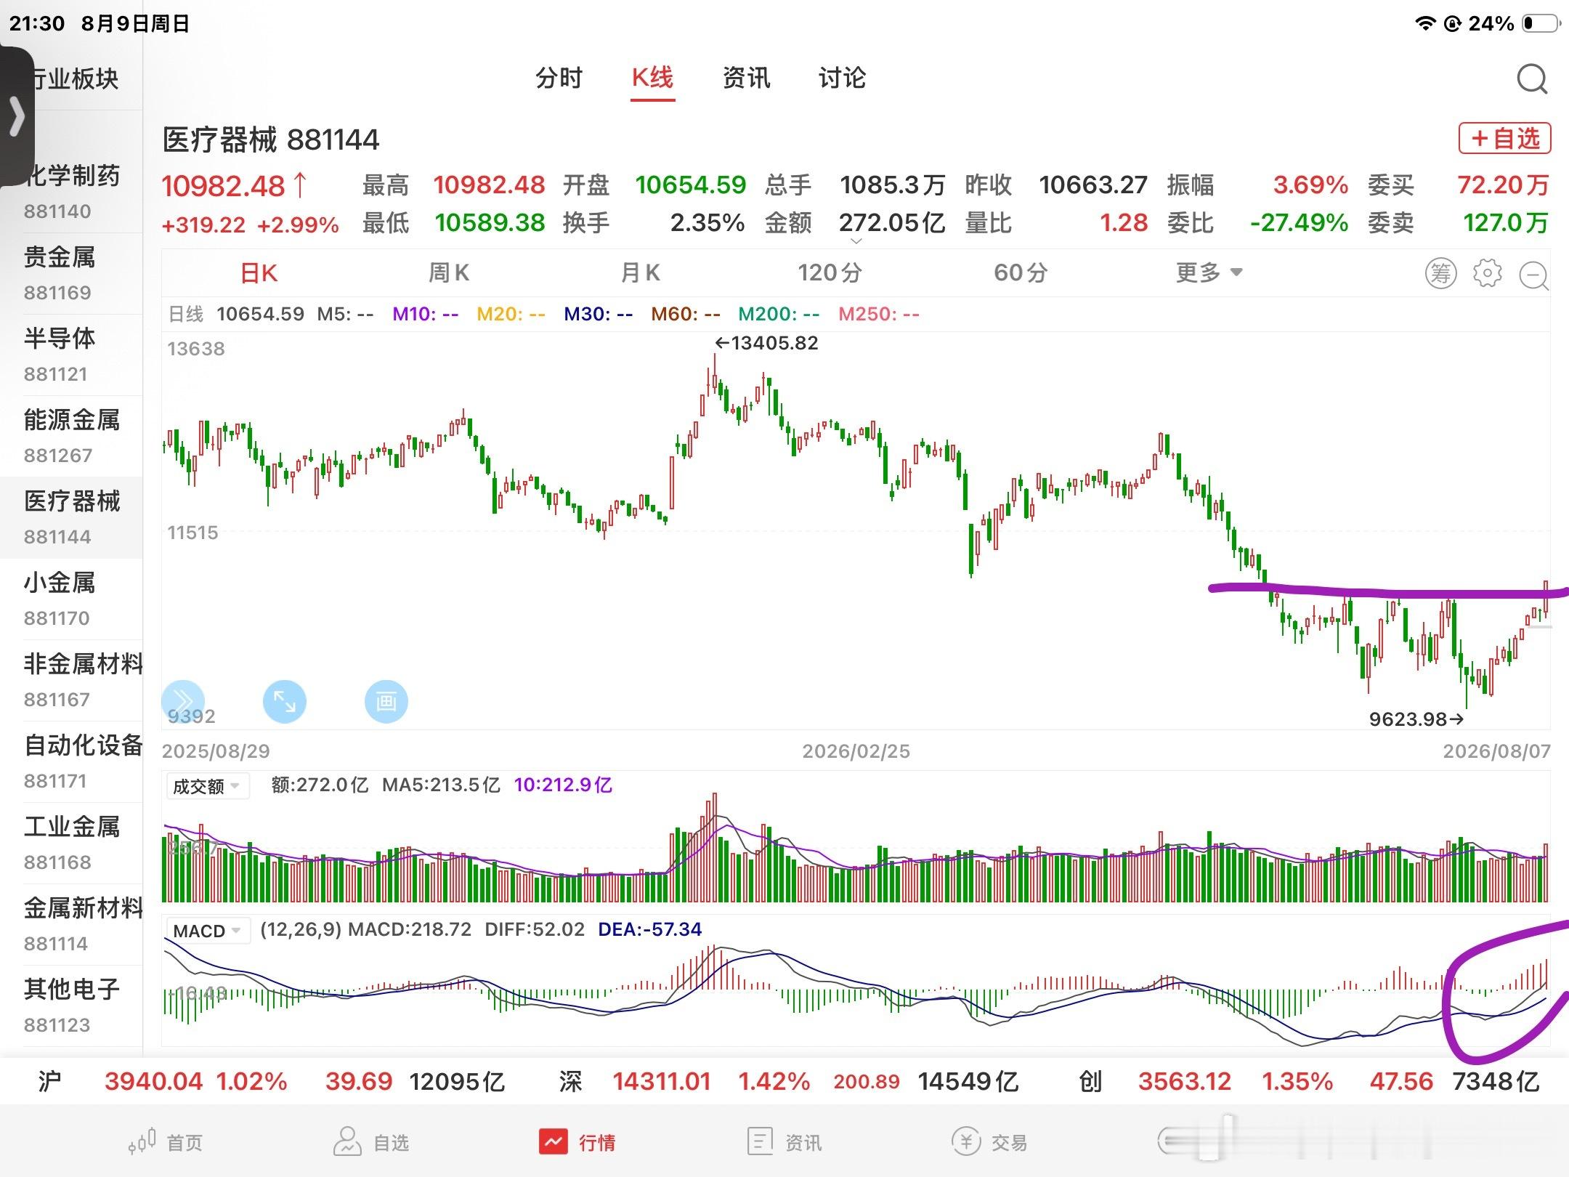Expand the collapsed side drawer handle
The width and height of the screenshot is (1569, 1177).
coord(17,116)
